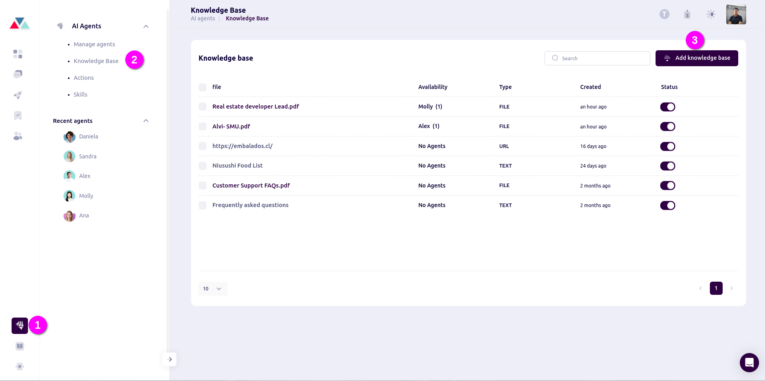Image resolution: width=765 pixels, height=381 pixels.
Task: Check Customer Support FAQs.pdf row
Action: [203, 186]
